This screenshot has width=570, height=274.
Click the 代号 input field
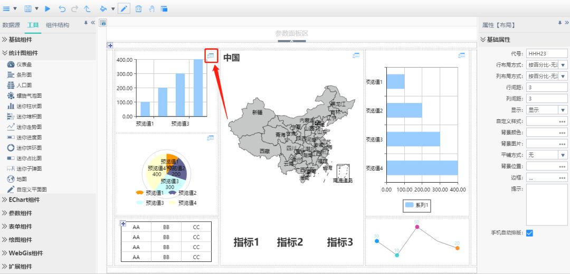pyautogui.click(x=546, y=53)
